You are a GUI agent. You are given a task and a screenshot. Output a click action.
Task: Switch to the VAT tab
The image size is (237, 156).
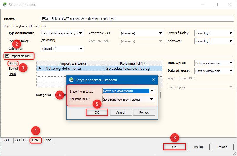pos(7,140)
